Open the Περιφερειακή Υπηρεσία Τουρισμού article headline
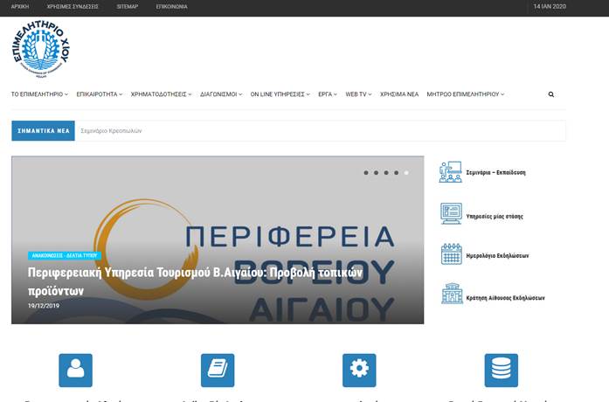The height and width of the screenshot is (402, 609). 195,281
